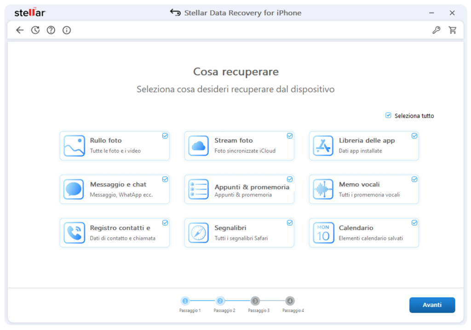The image size is (471, 330).
Task: Click the Registro contatti phone icon
Action: [x=74, y=233]
